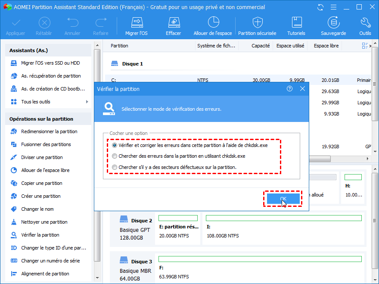The width and height of the screenshot is (379, 284).
Task: Click disk map scrollbar up arrow
Action: [375, 169]
